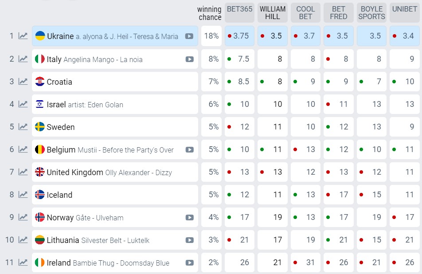Play the video for Norway's Ulveham
Screen dimensions: 422x274
[189, 217]
